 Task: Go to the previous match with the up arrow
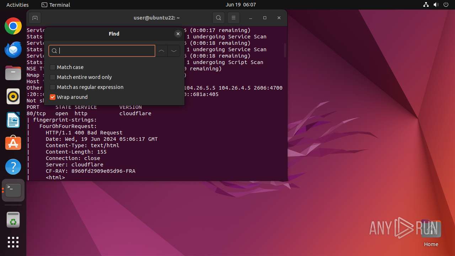point(161,51)
